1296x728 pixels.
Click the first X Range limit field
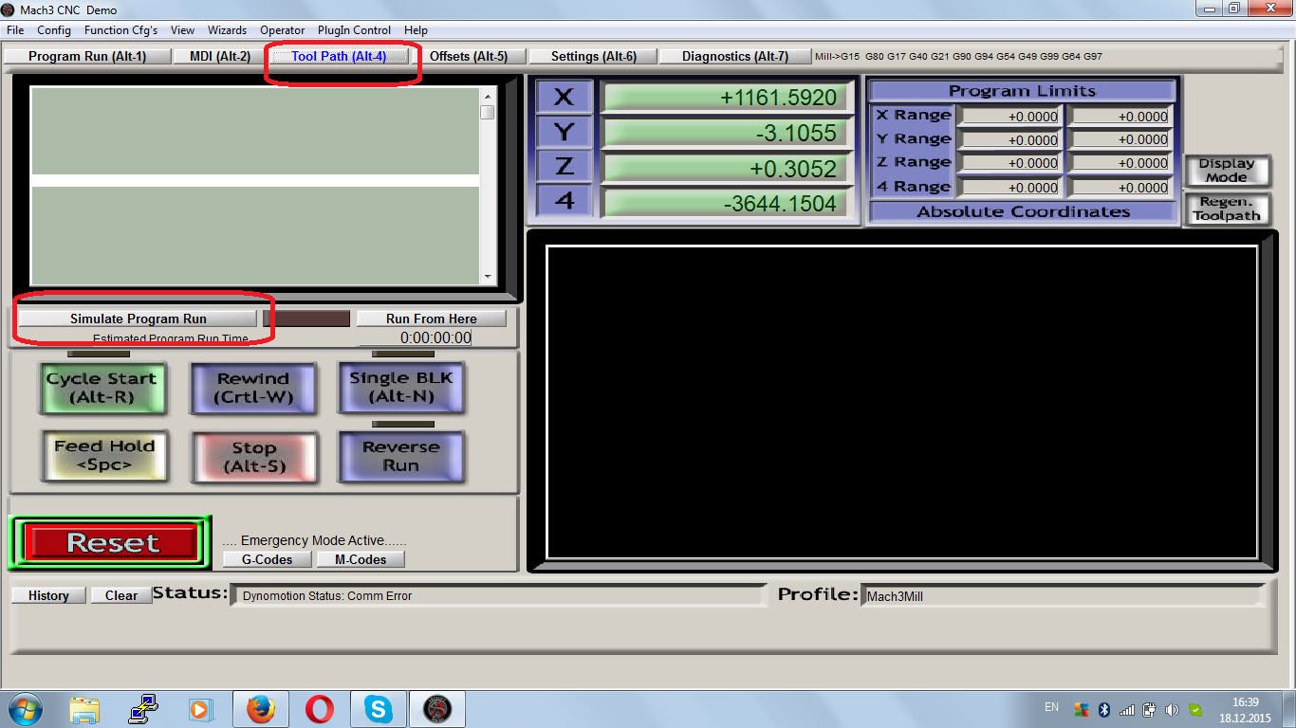[x=1009, y=116]
